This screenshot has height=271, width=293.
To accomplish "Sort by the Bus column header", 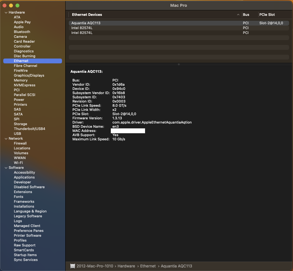I will [x=246, y=15].
